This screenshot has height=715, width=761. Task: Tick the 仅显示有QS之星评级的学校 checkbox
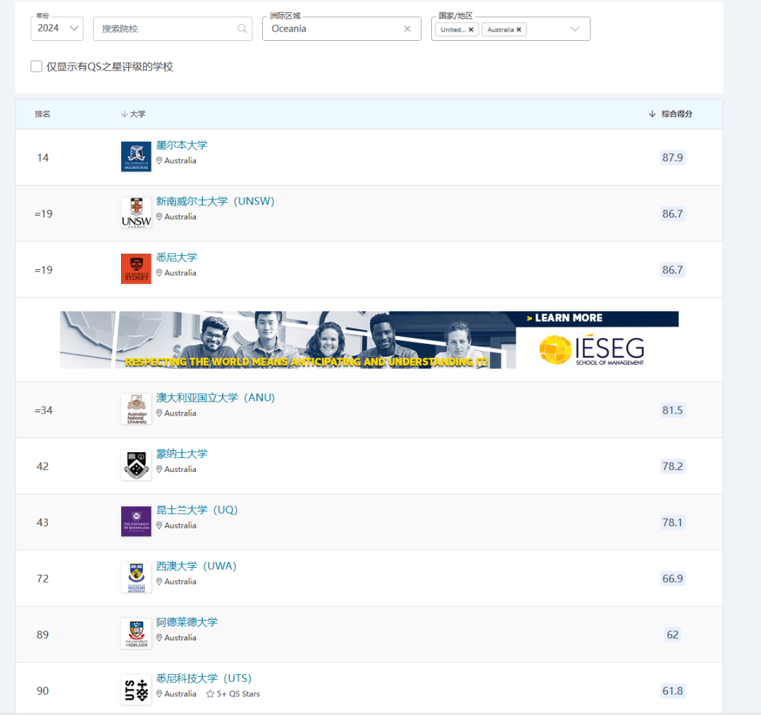pyautogui.click(x=37, y=66)
